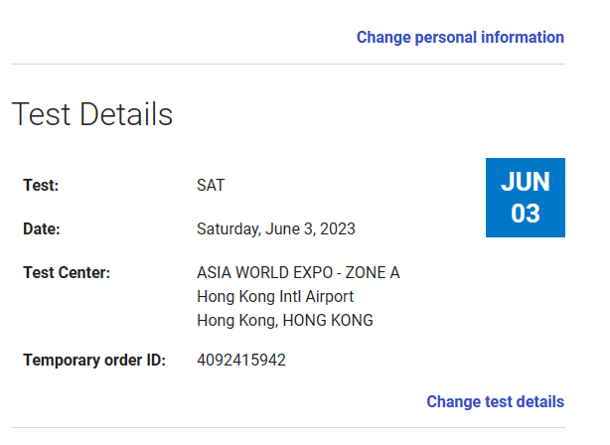Select the Hong Kong, HONG KONG address line
Viewport: 610px width, 445px height.
pyautogui.click(x=285, y=321)
